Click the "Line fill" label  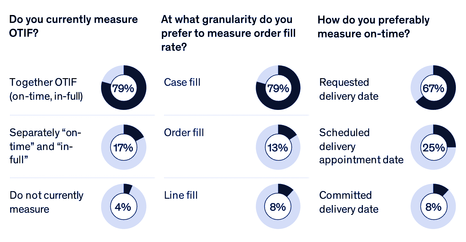[181, 195]
